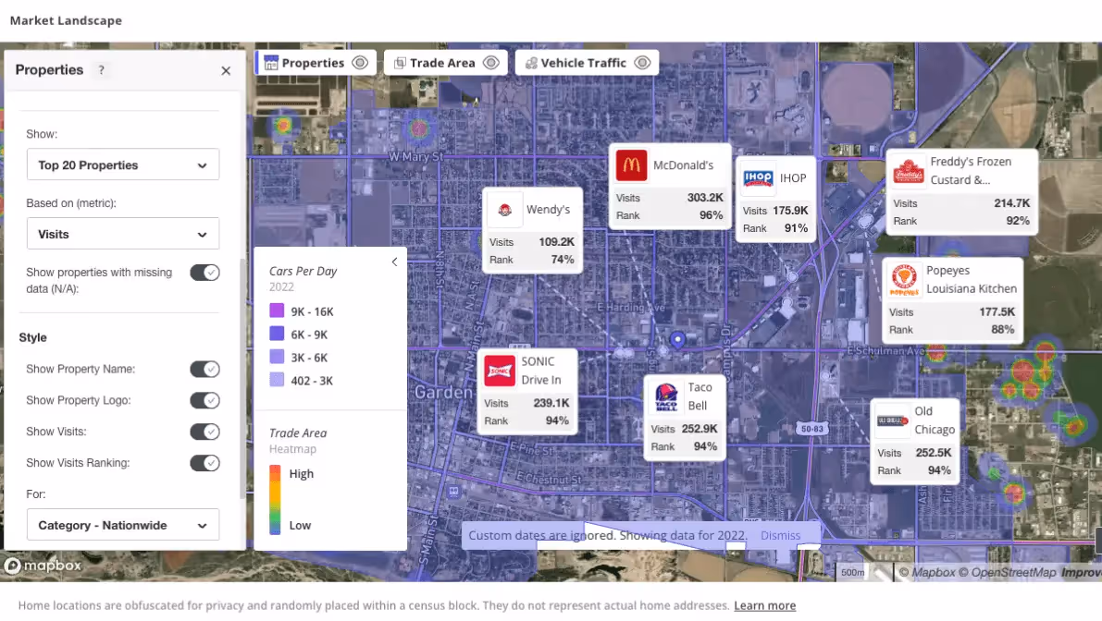Click the Popeyes Louisiana Kitchen logo
This screenshot has width=1102, height=621.
904,279
